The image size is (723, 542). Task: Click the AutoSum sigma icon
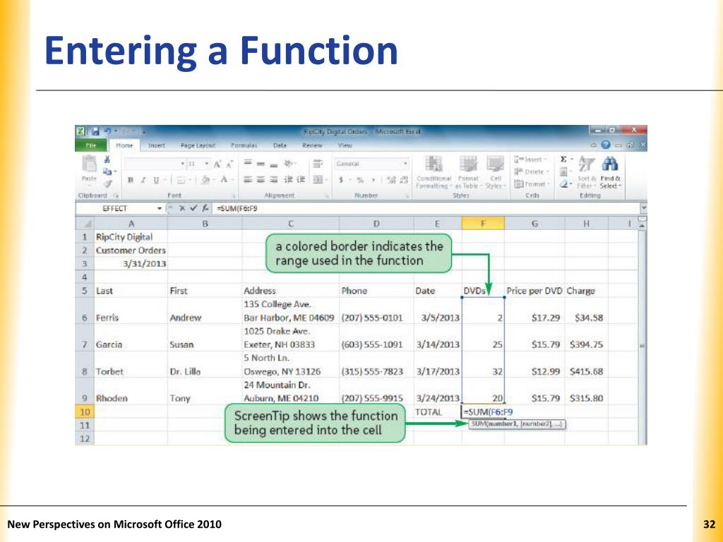563,159
